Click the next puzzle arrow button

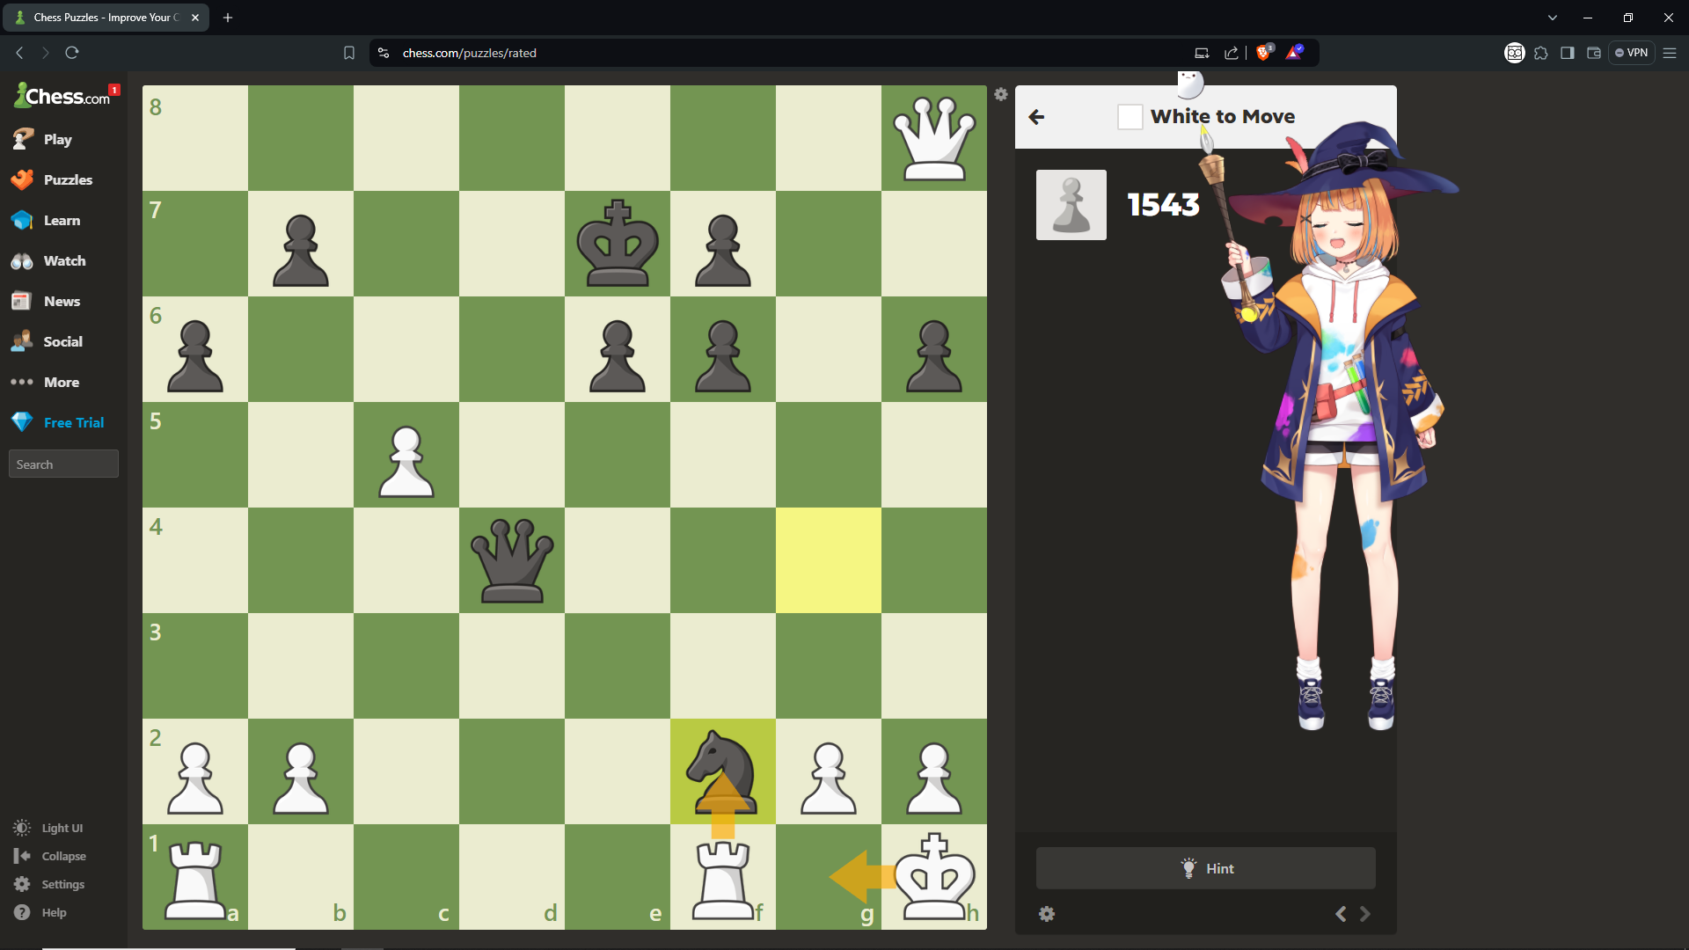(x=1365, y=914)
